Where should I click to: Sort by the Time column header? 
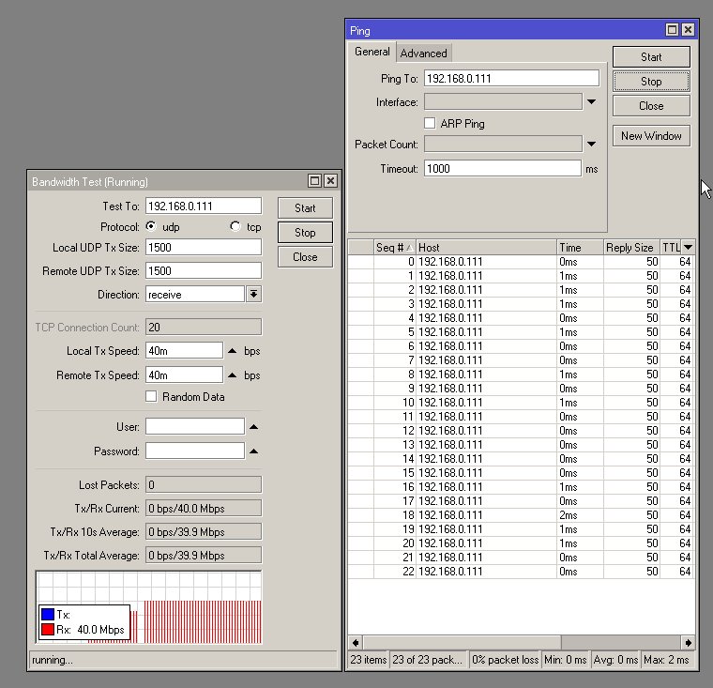click(580, 248)
